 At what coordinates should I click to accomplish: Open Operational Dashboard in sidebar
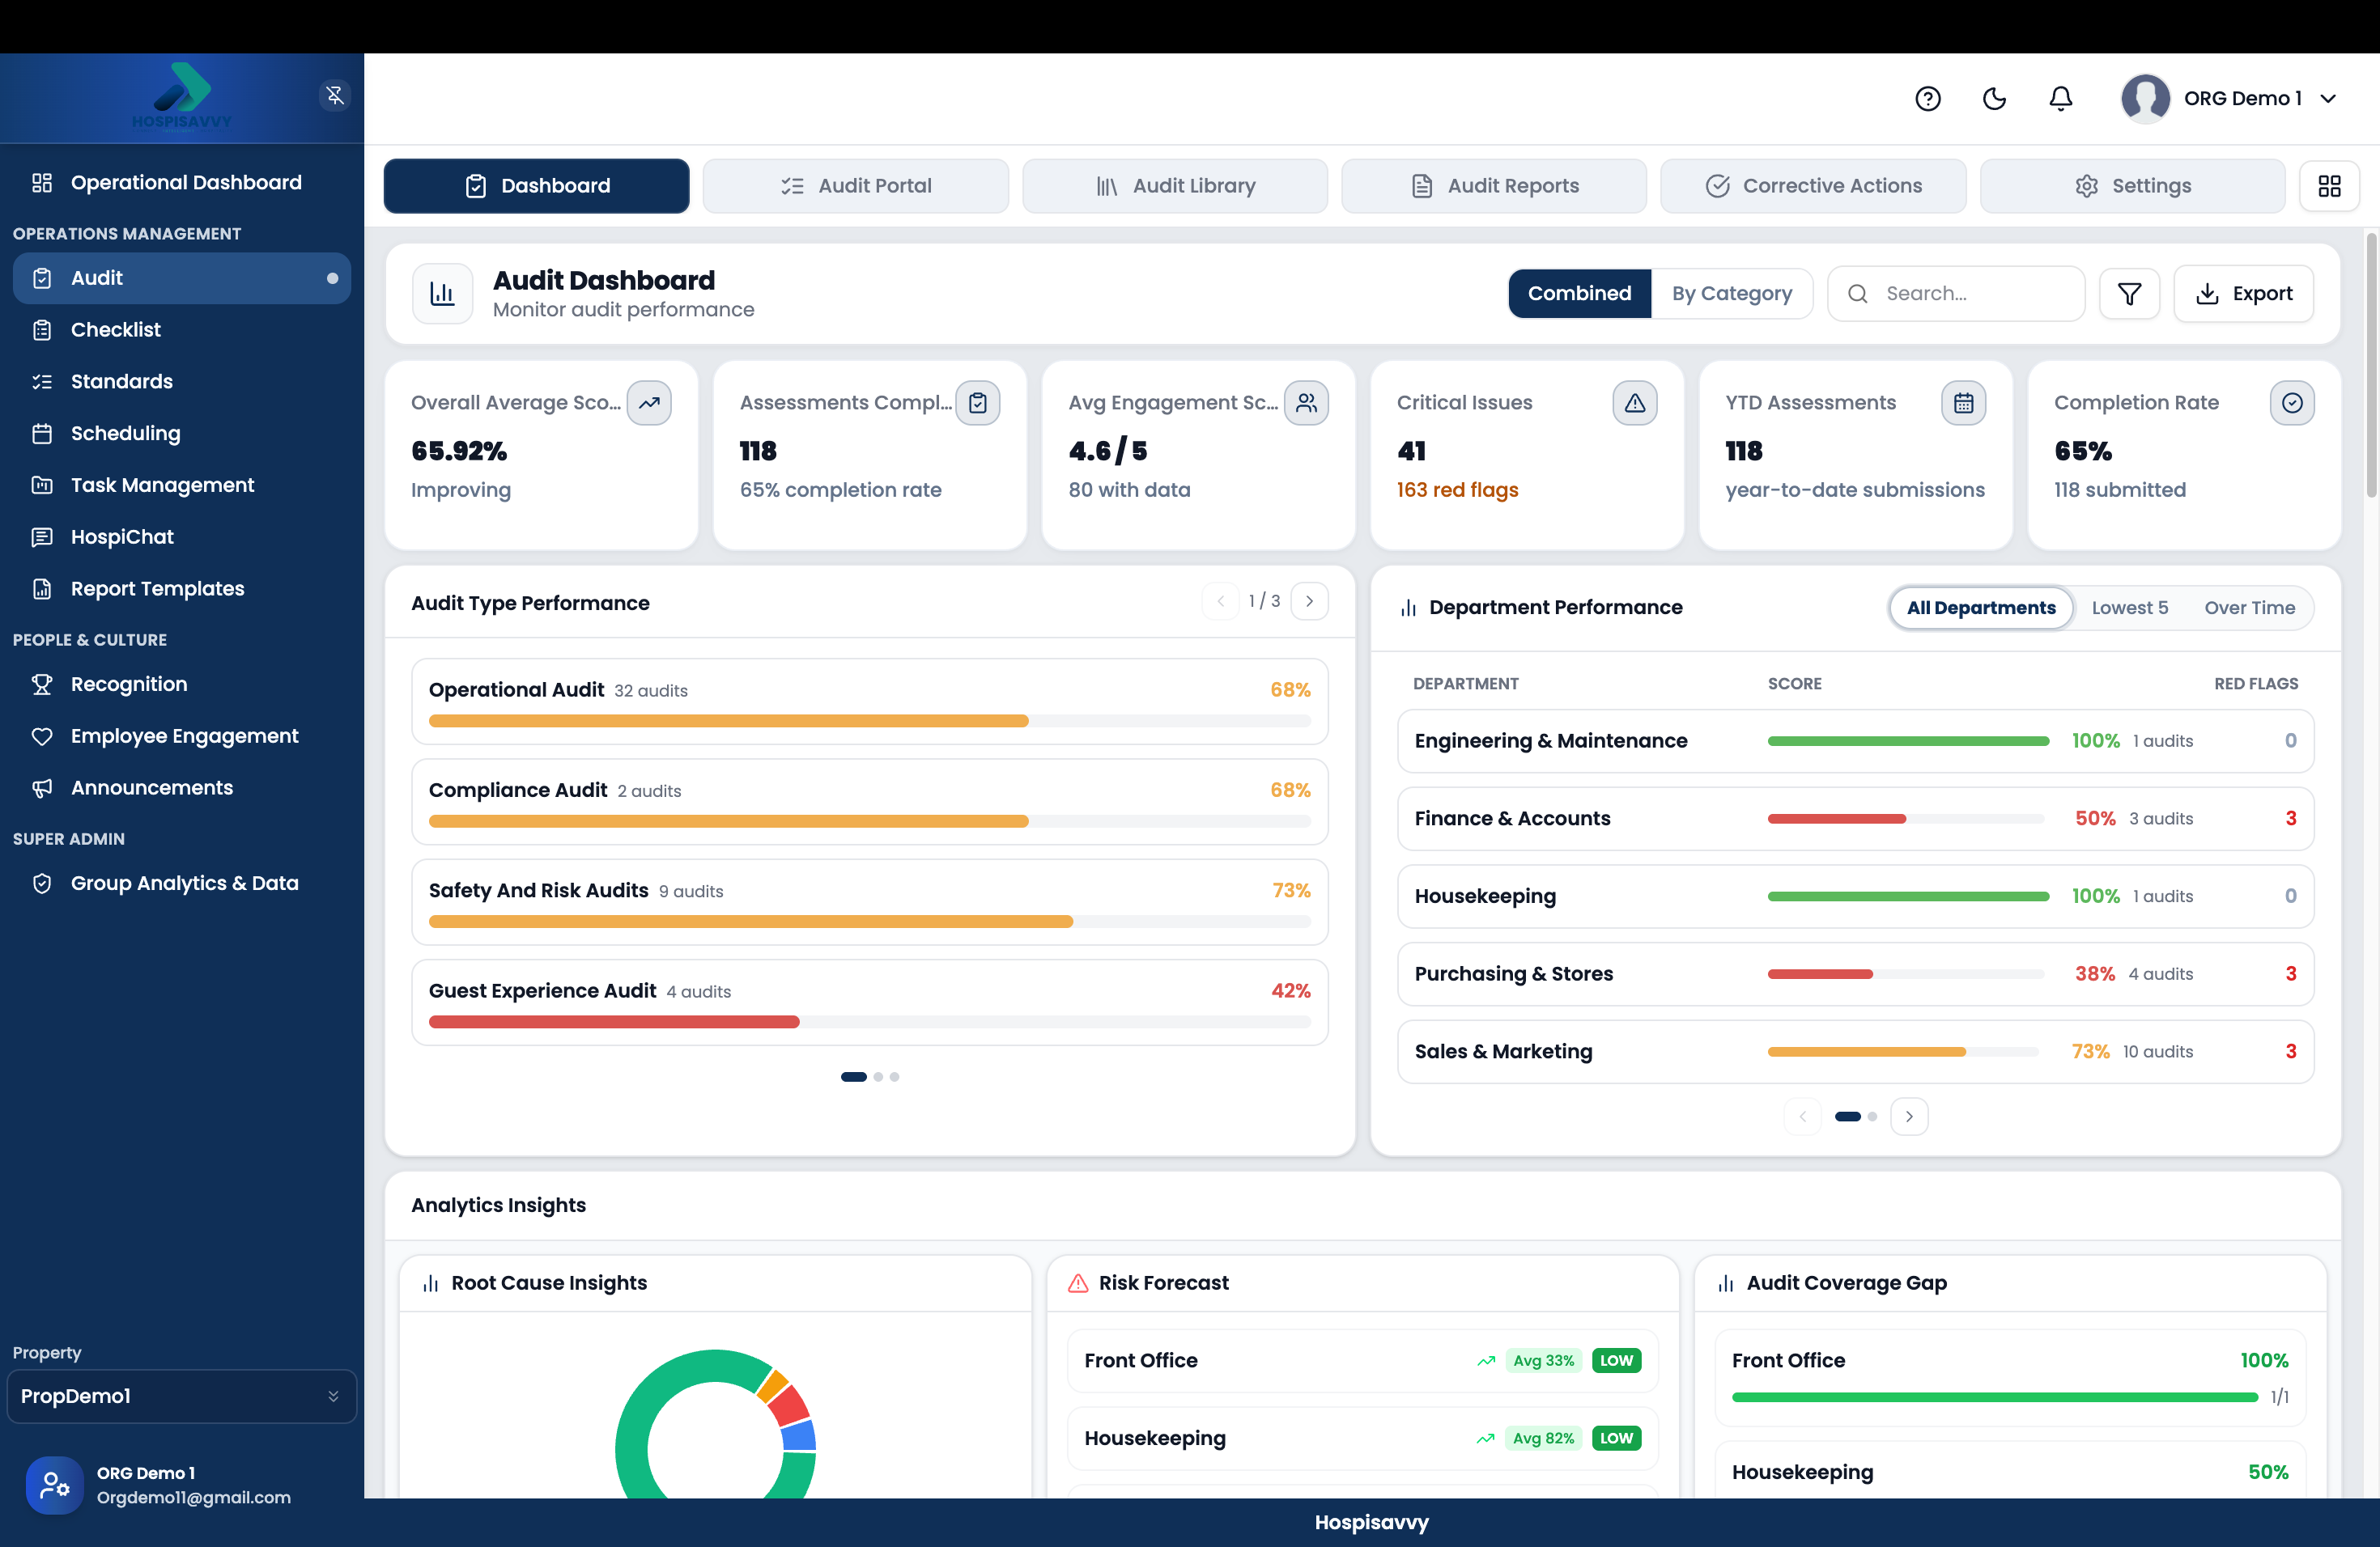182,183
